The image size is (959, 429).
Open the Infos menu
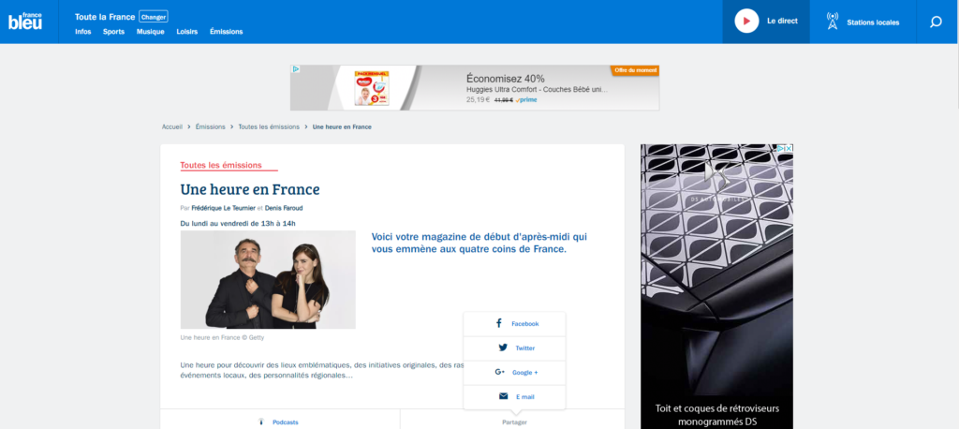83,32
